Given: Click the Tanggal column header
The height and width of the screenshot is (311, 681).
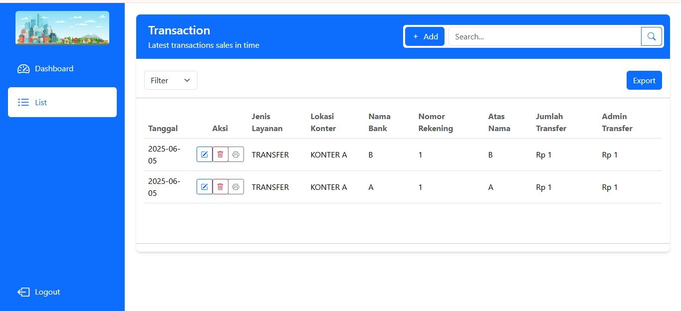Looking at the screenshot, I should tap(163, 128).
